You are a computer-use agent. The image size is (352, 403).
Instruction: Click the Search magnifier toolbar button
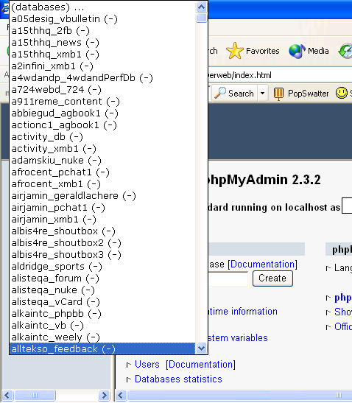click(234, 94)
